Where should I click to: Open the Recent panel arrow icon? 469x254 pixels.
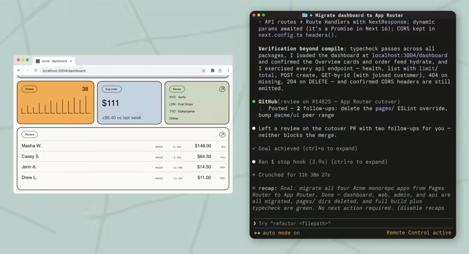pos(222,134)
